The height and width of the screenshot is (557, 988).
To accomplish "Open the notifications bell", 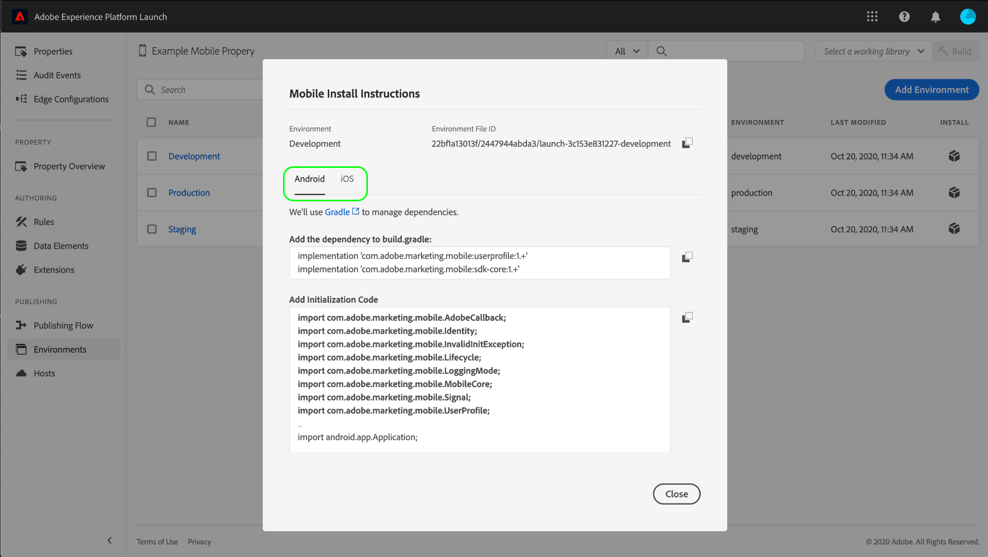I will (936, 17).
